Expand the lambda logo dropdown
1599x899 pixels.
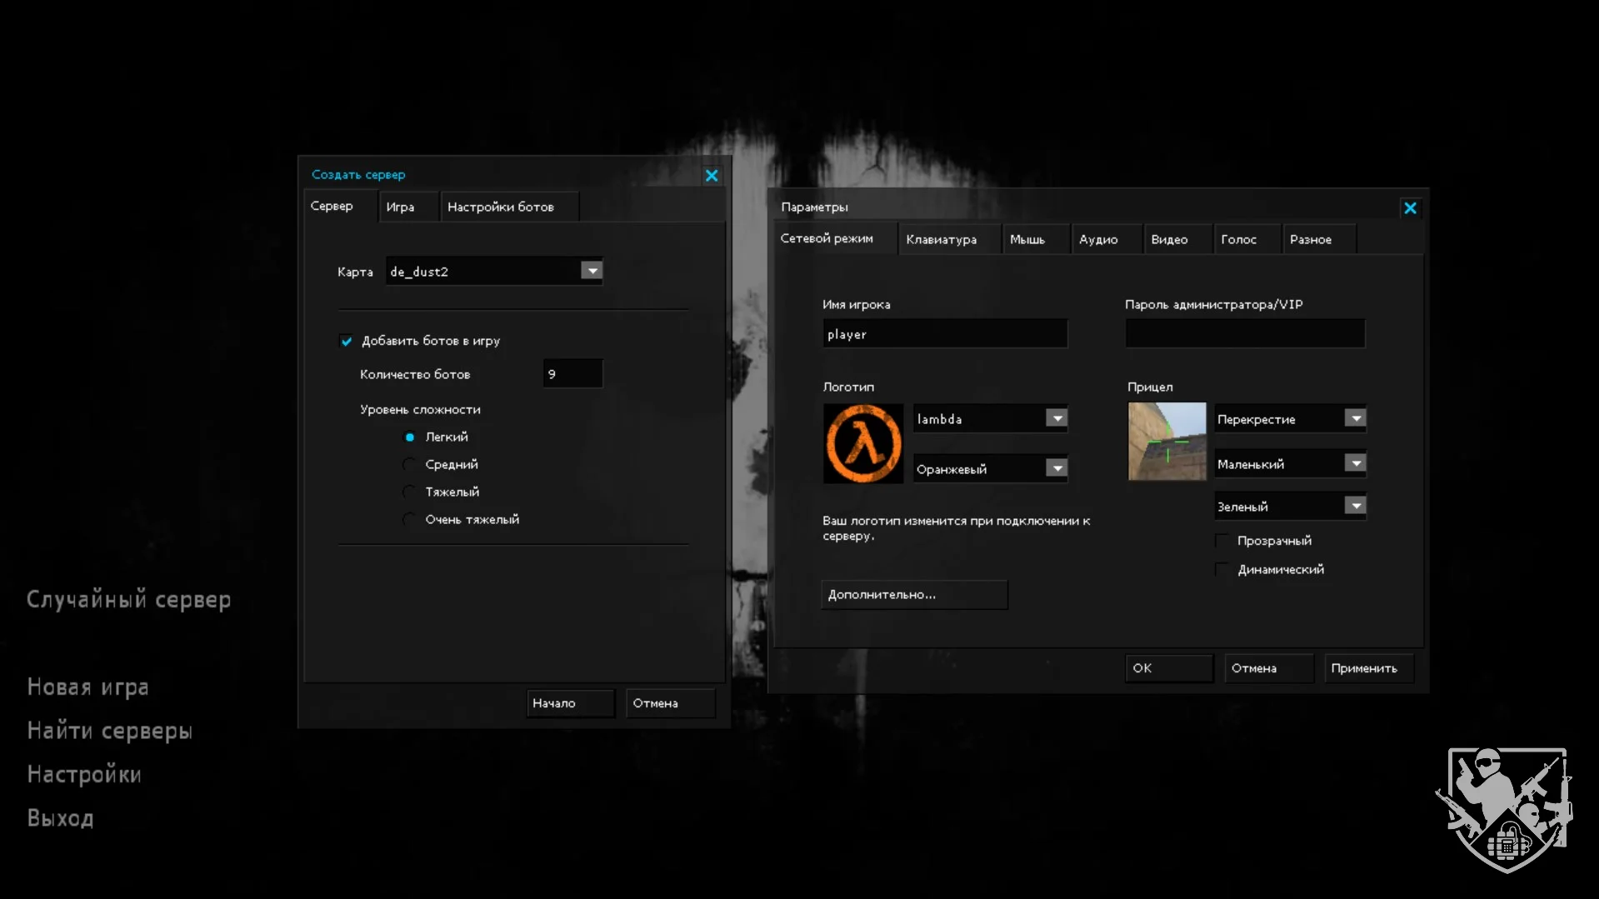pyautogui.click(x=1057, y=418)
